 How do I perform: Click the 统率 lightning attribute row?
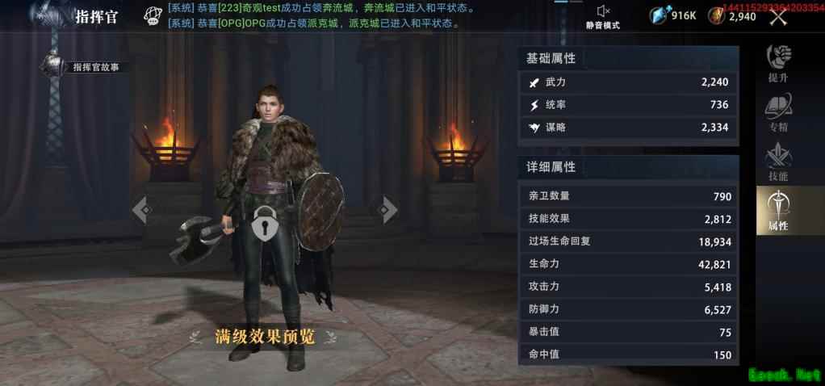629,105
